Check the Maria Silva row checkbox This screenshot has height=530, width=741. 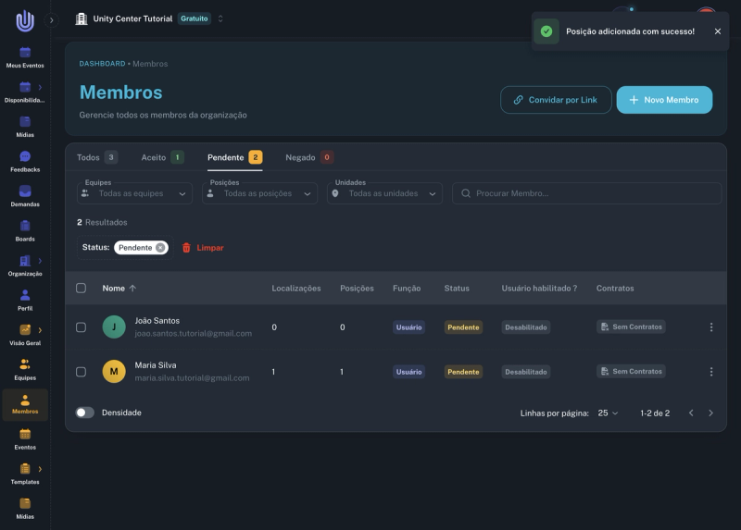pyautogui.click(x=81, y=372)
